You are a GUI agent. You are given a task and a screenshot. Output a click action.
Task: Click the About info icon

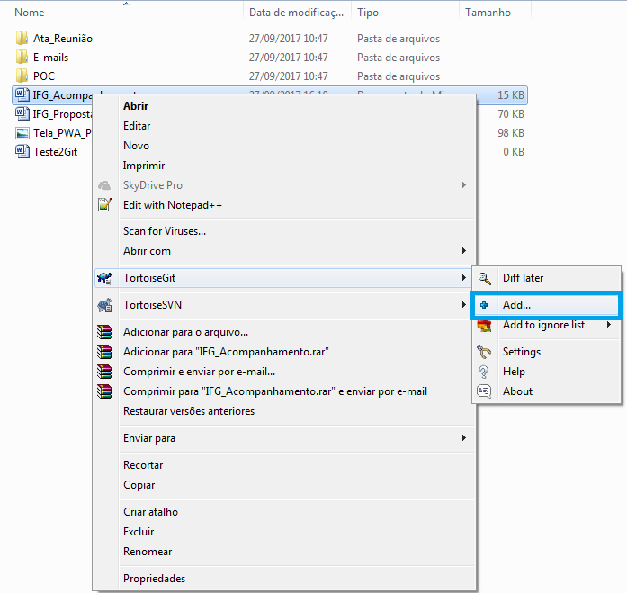coord(485,391)
